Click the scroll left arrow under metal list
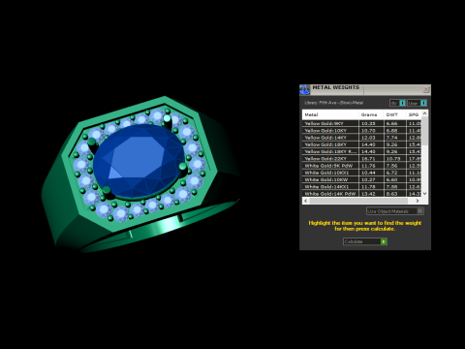This screenshot has height=349, width=465. tap(306, 201)
